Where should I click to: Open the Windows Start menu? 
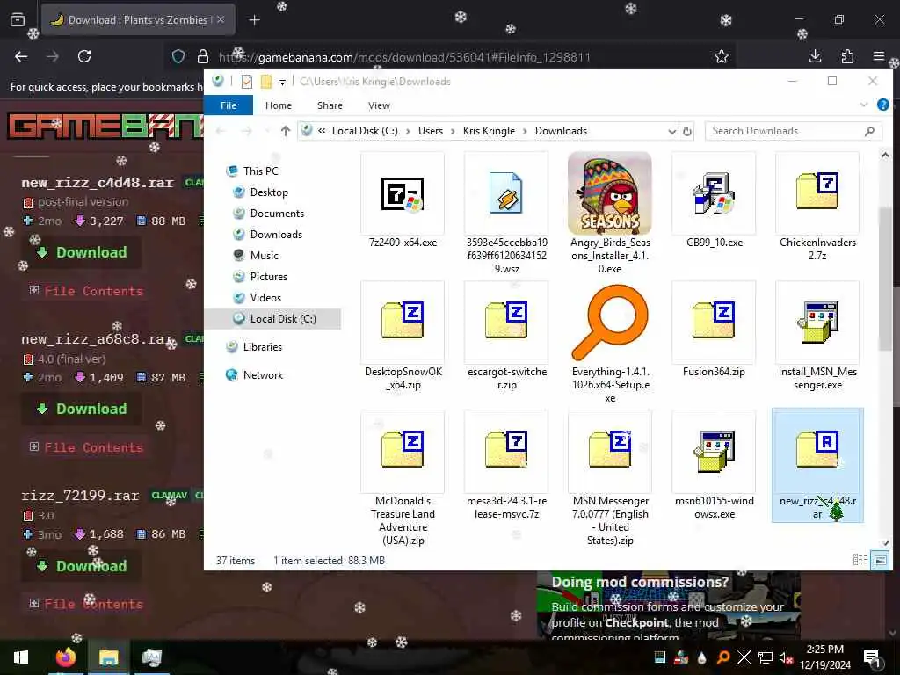[21, 657]
